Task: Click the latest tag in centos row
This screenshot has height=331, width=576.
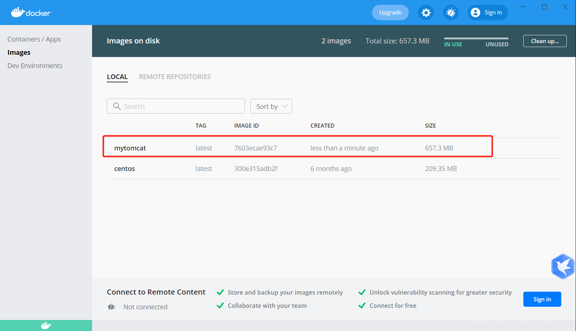Action: [204, 169]
